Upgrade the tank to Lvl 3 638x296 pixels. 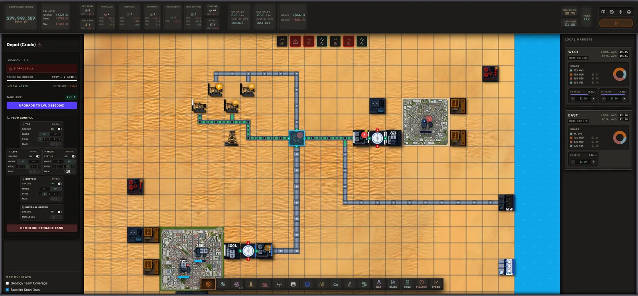coord(42,105)
